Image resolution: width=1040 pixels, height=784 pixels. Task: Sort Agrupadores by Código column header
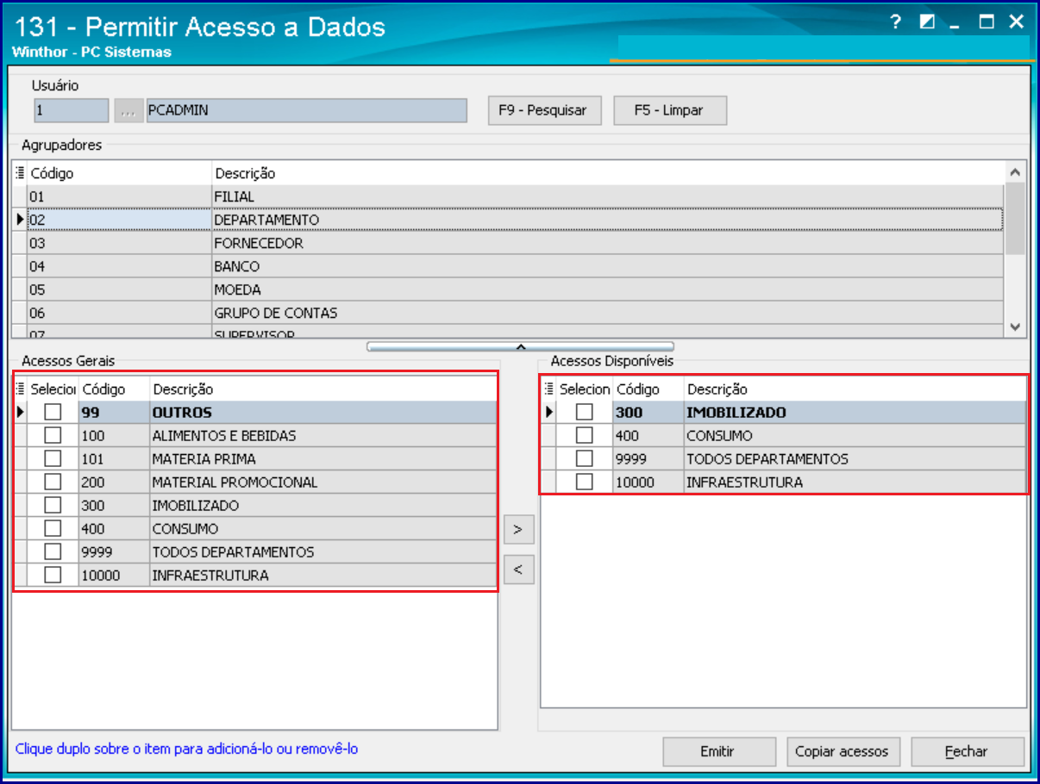(119, 173)
